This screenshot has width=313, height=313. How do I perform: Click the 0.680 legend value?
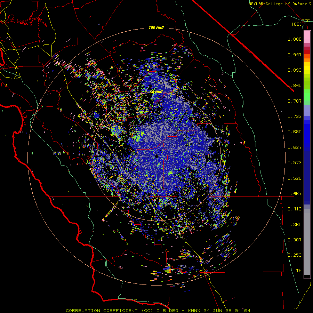[295, 132]
